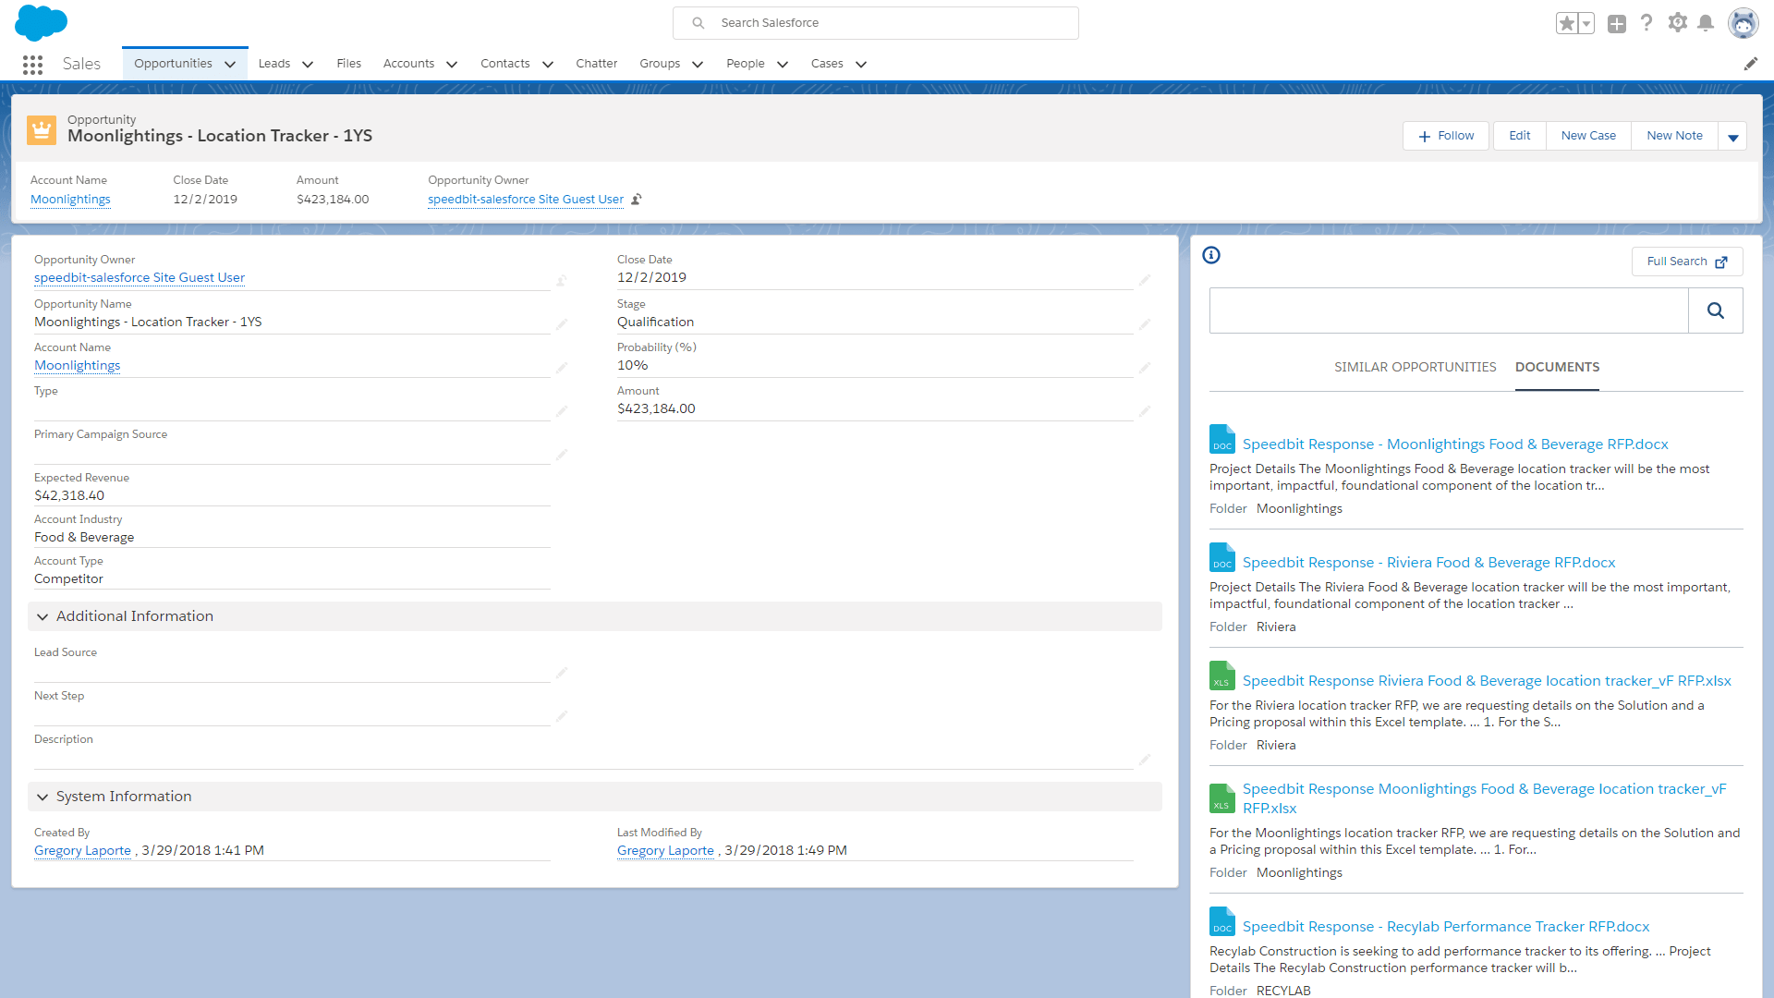Image resolution: width=1774 pixels, height=998 pixels.
Task: Switch to Similar Opportunities tab
Action: click(1416, 368)
